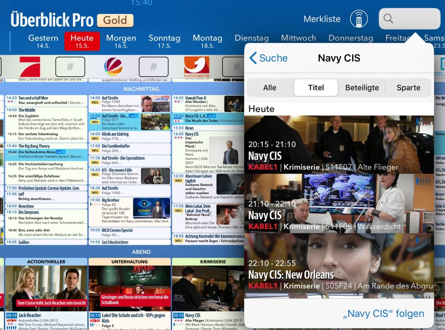This screenshot has width=445, height=330.
Task: Open K11 - Die neuen Fälle at 18:00
Action: 130,176
